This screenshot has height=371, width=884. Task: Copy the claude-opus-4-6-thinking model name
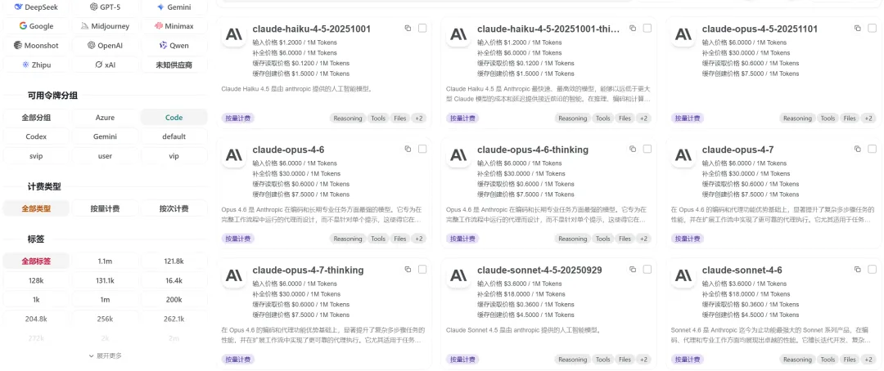(633, 149)
